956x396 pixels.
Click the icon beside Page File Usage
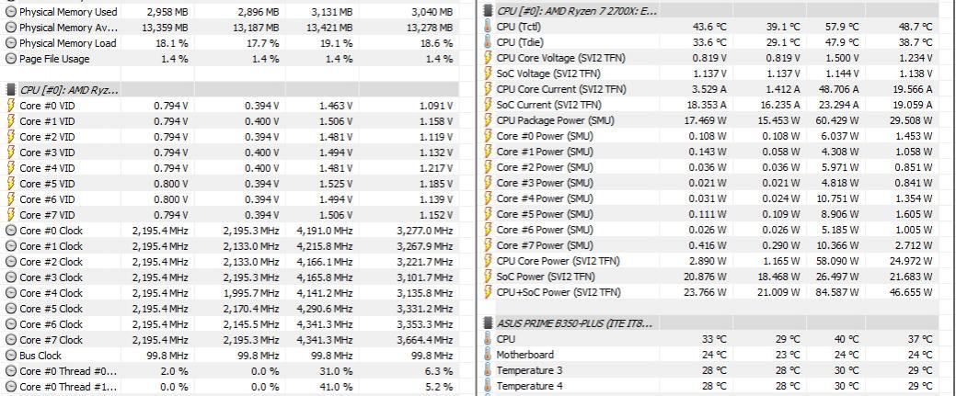tap(11, 59)
